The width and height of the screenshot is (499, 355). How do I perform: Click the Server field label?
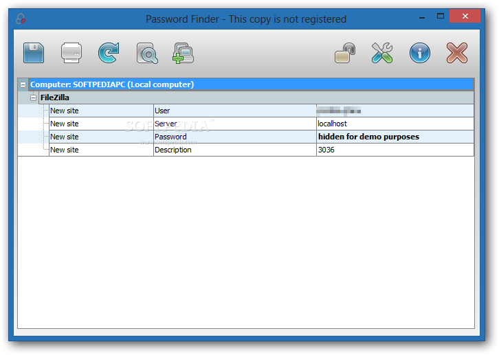click(x=166, y=124)
